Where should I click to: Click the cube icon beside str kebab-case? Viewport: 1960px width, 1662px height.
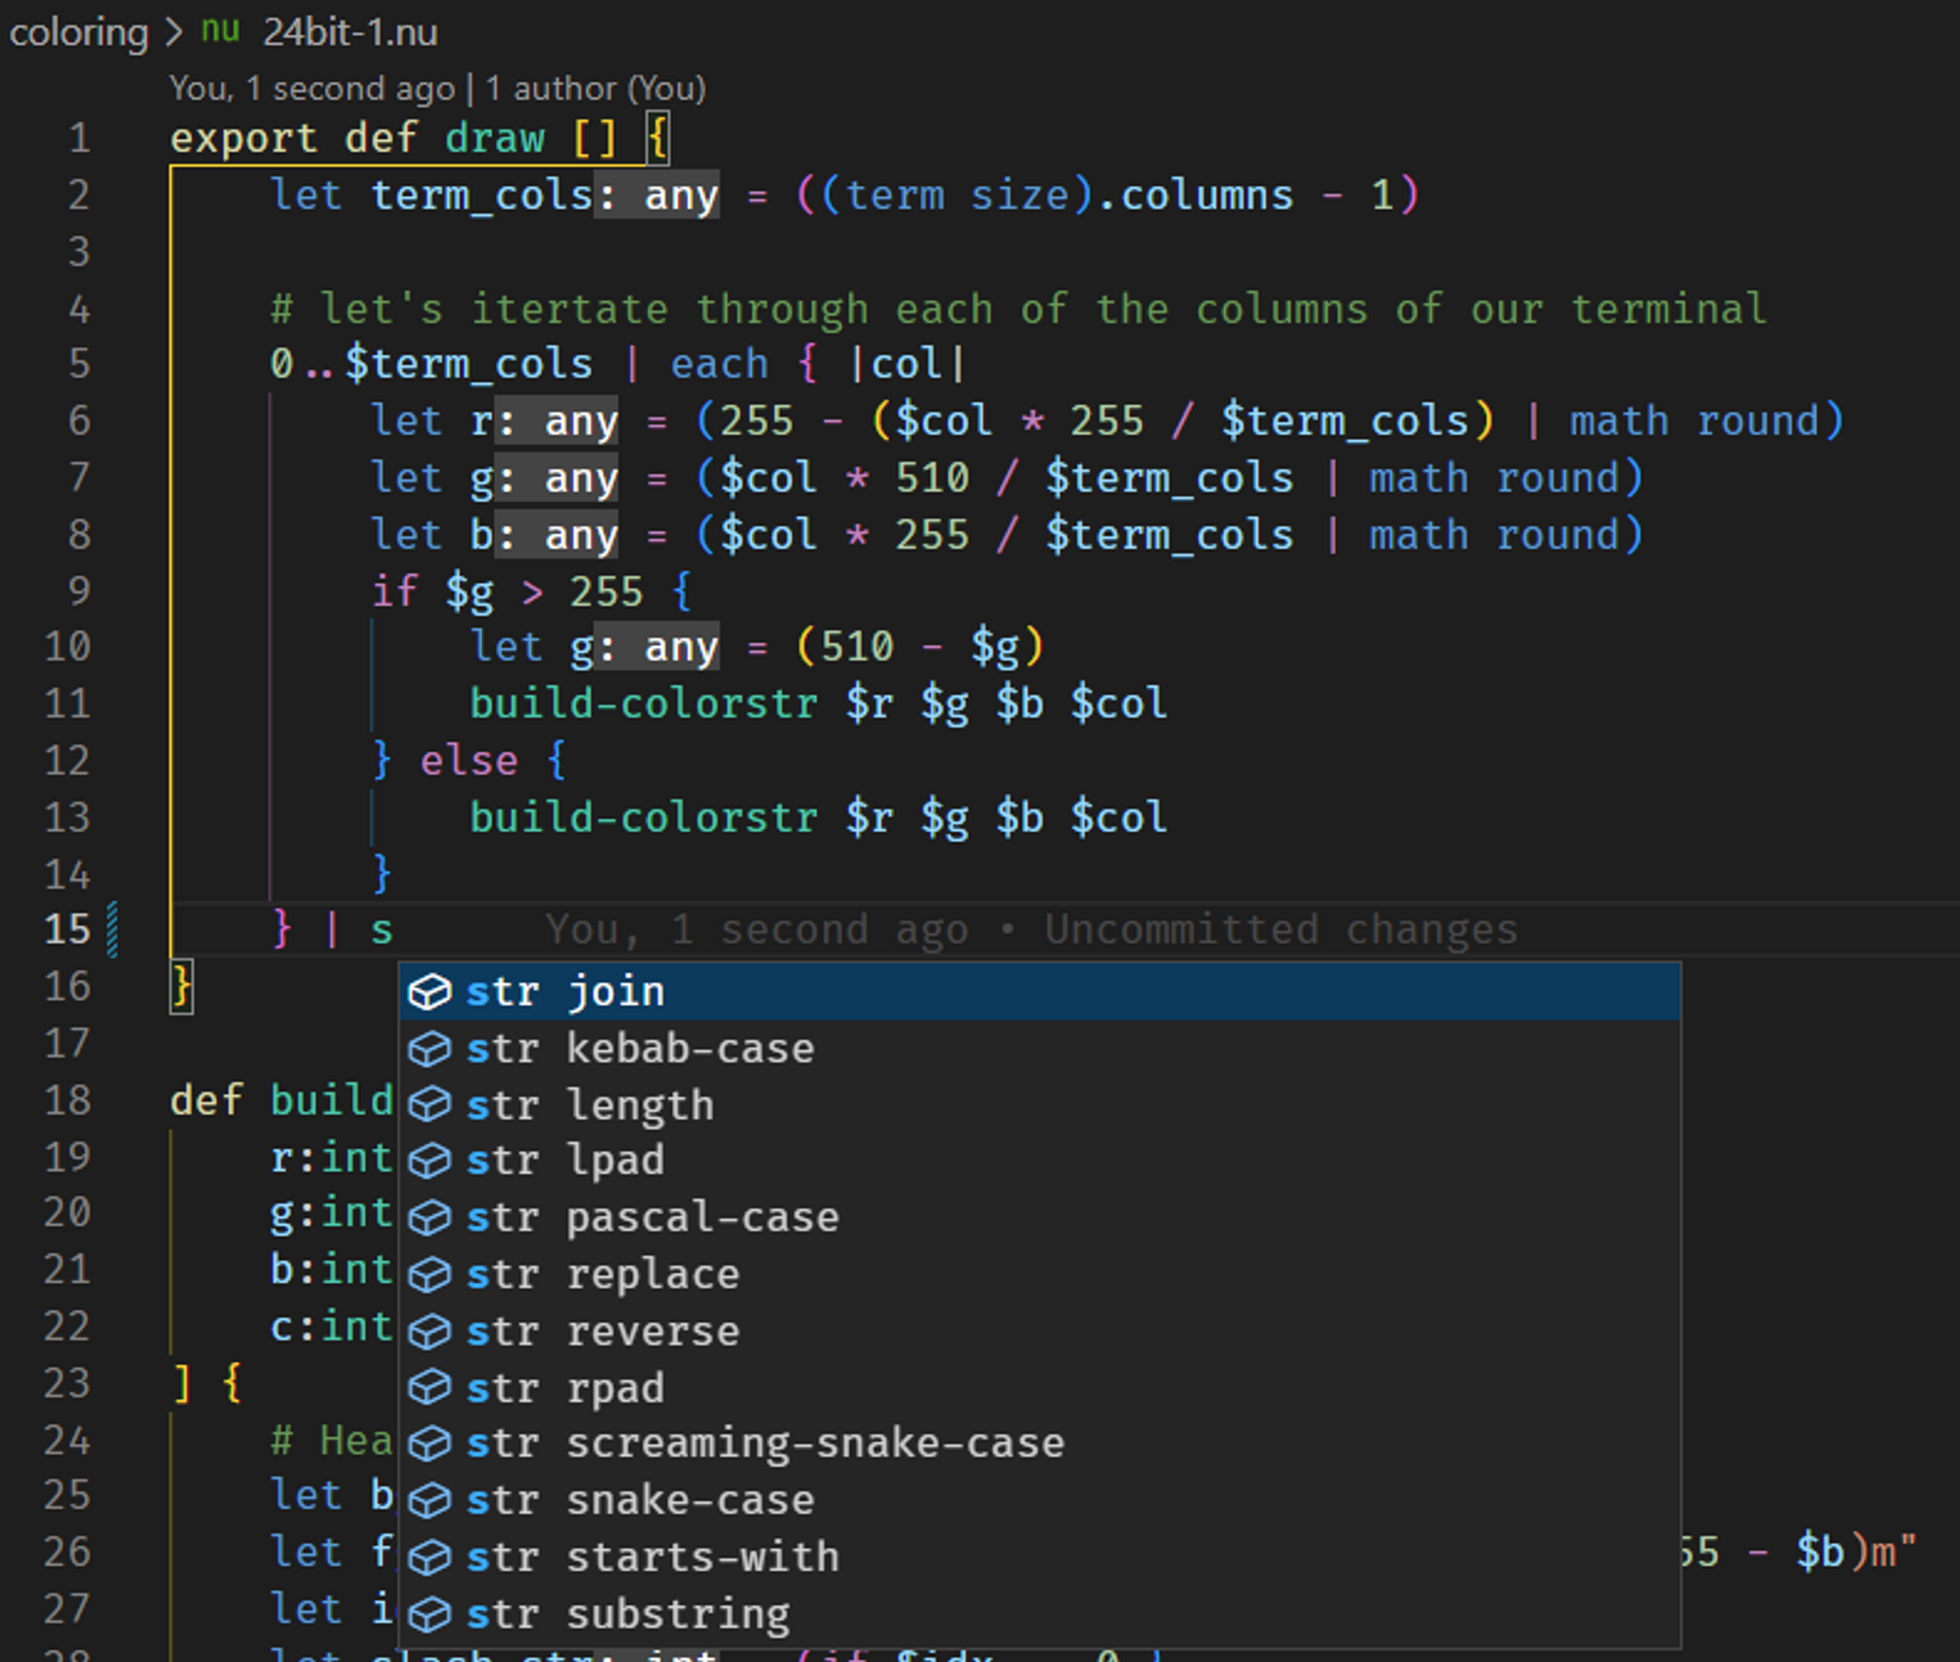pos(429,1050)
